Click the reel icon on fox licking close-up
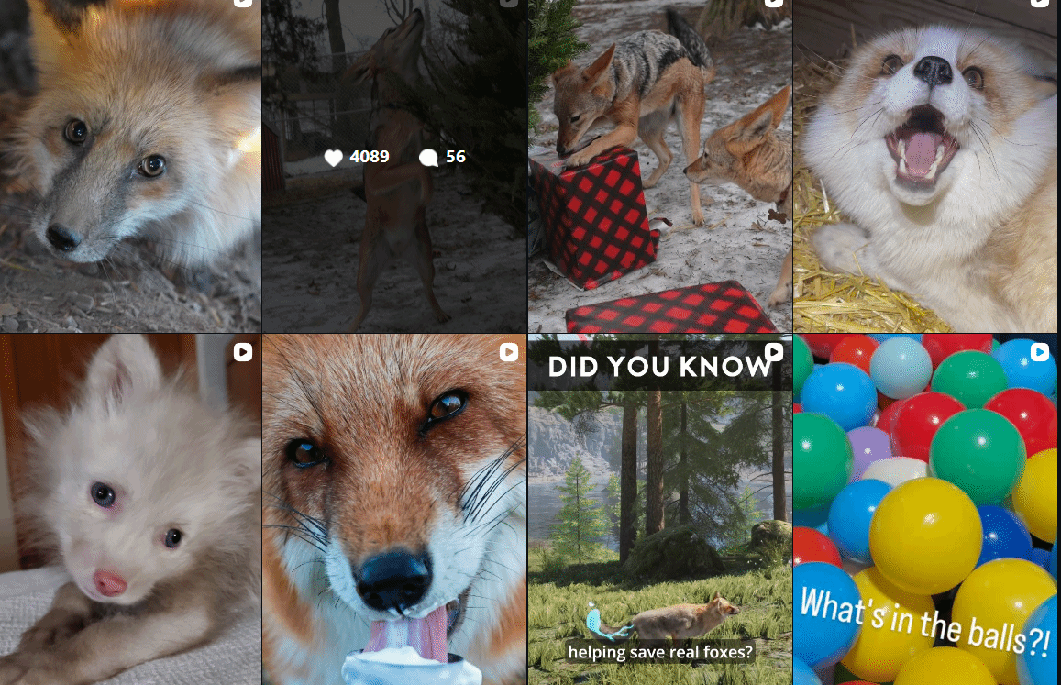This screenshot has height=685, width=1061. click(509, 352)
